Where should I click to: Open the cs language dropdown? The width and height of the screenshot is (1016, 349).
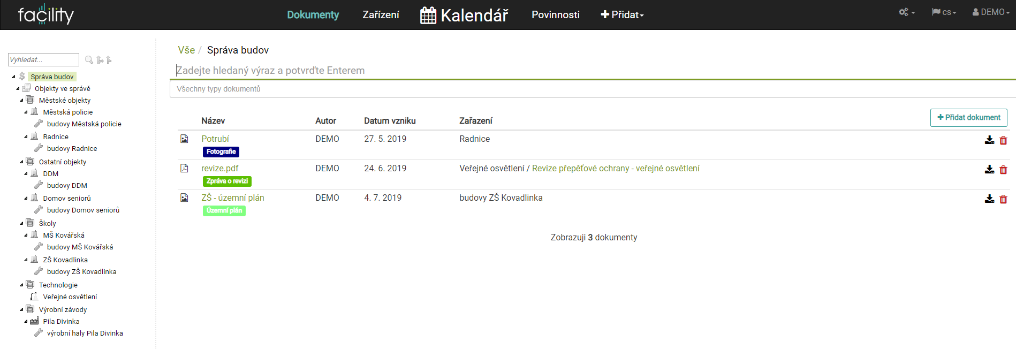pyautogui.click(x=944, y=12)
